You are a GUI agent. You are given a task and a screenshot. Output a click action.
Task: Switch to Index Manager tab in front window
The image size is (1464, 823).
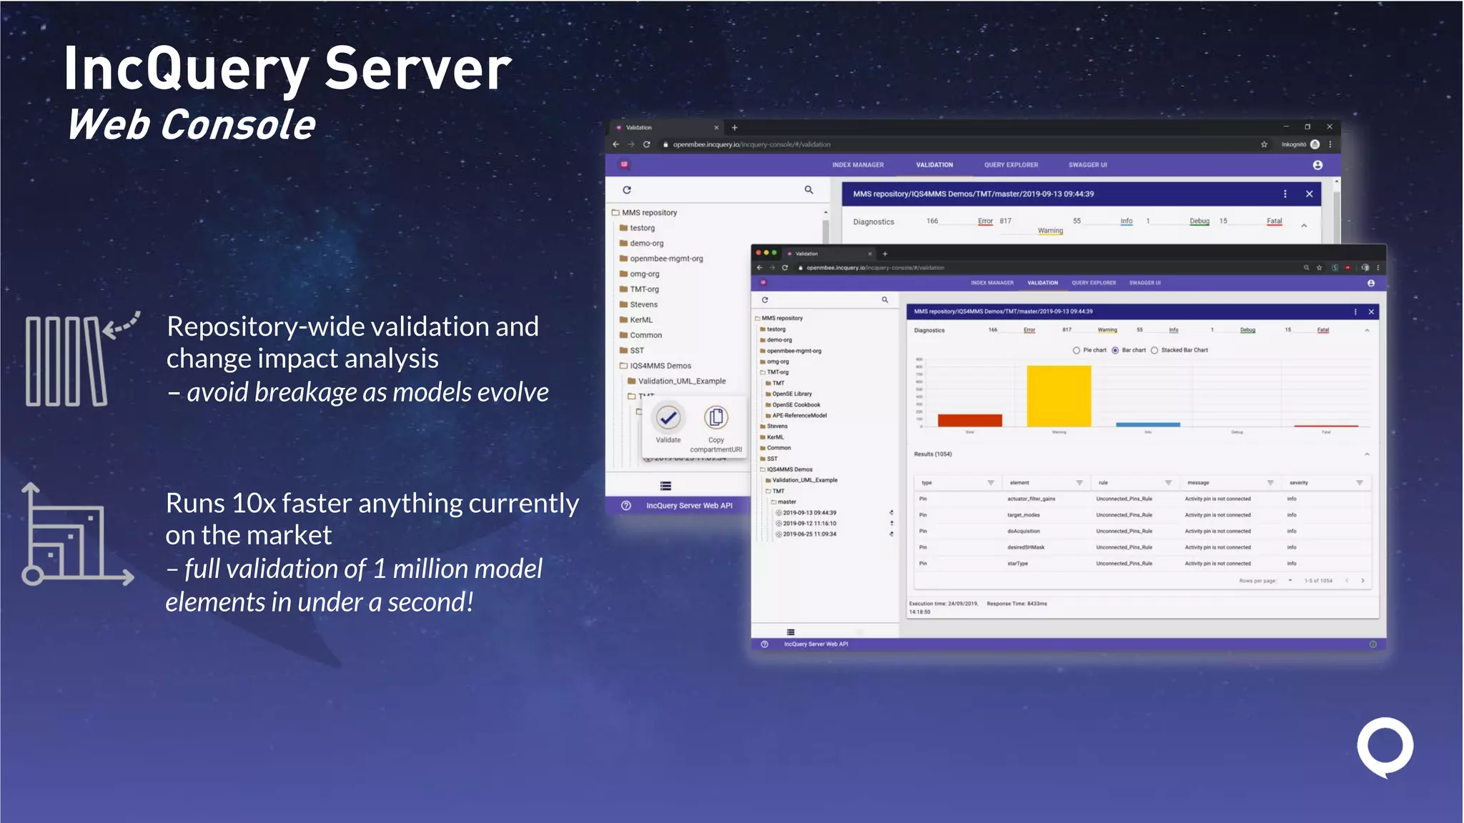point(992,283)
